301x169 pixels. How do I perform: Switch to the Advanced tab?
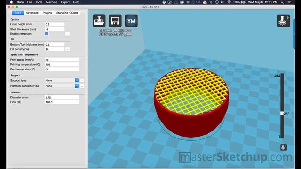point(32,13)
